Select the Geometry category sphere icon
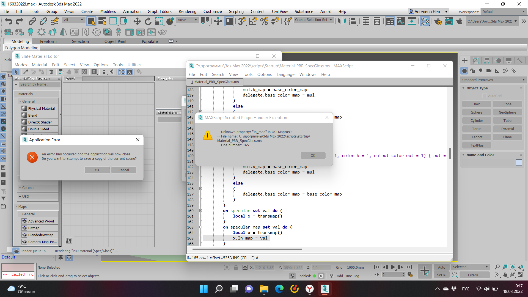The height and width of the screenshot is (297, 528). point(464,71)
